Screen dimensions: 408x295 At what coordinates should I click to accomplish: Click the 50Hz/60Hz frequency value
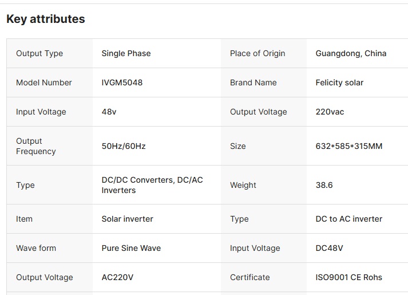[124, 146]
